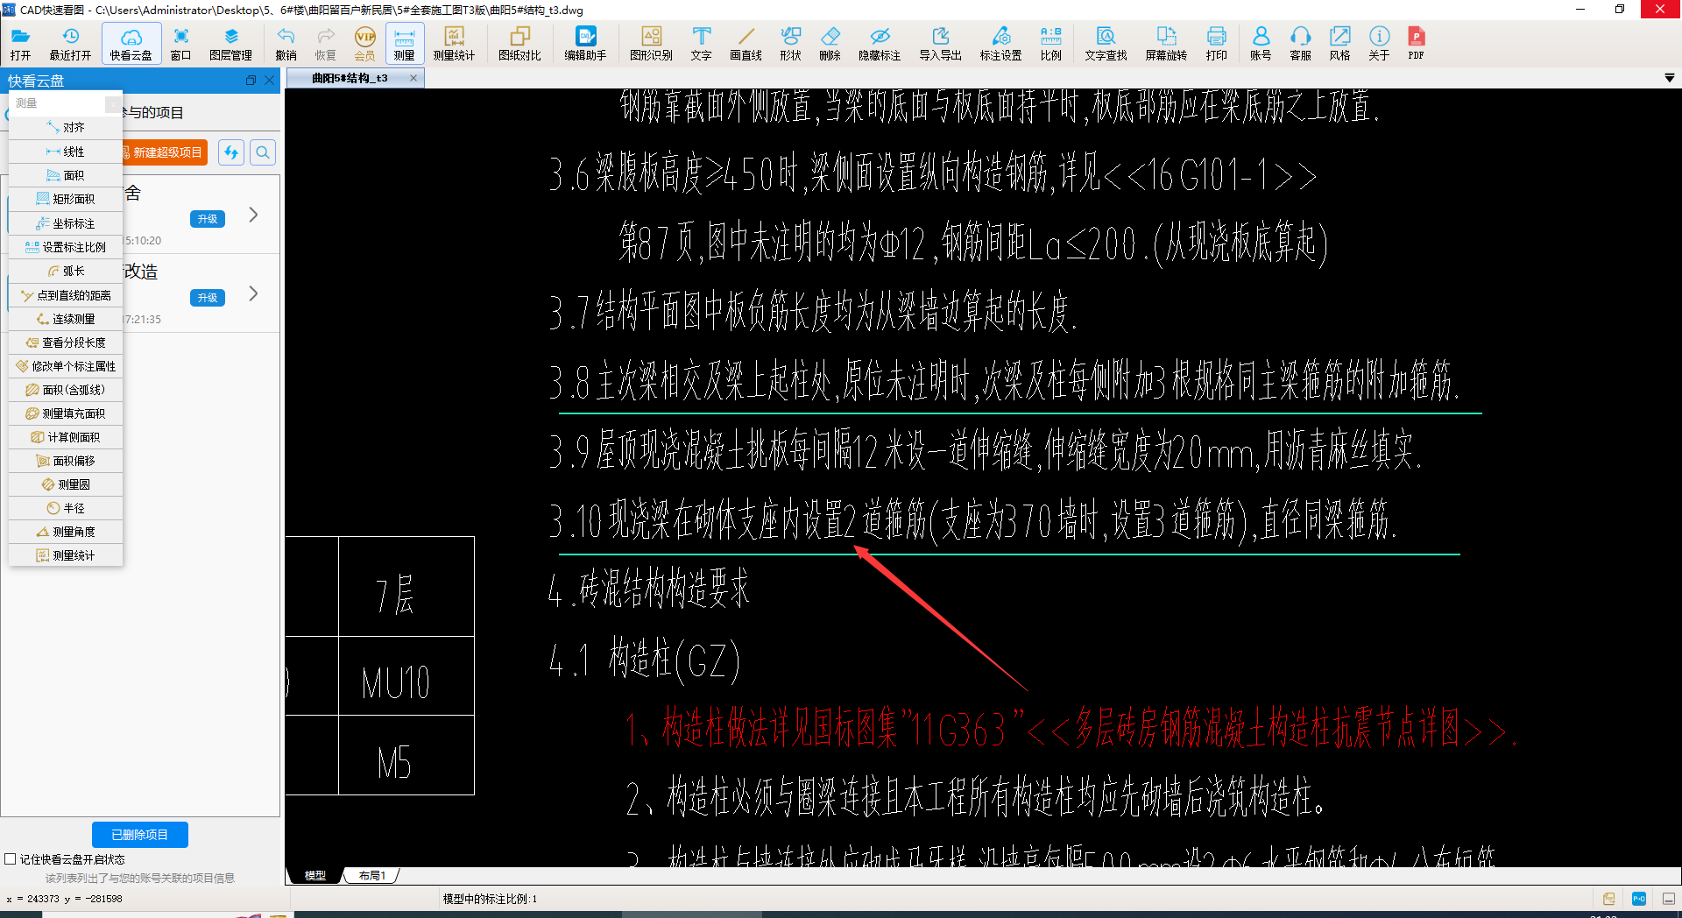Launch 图纸对比 drawing comparison

point(519,43)
